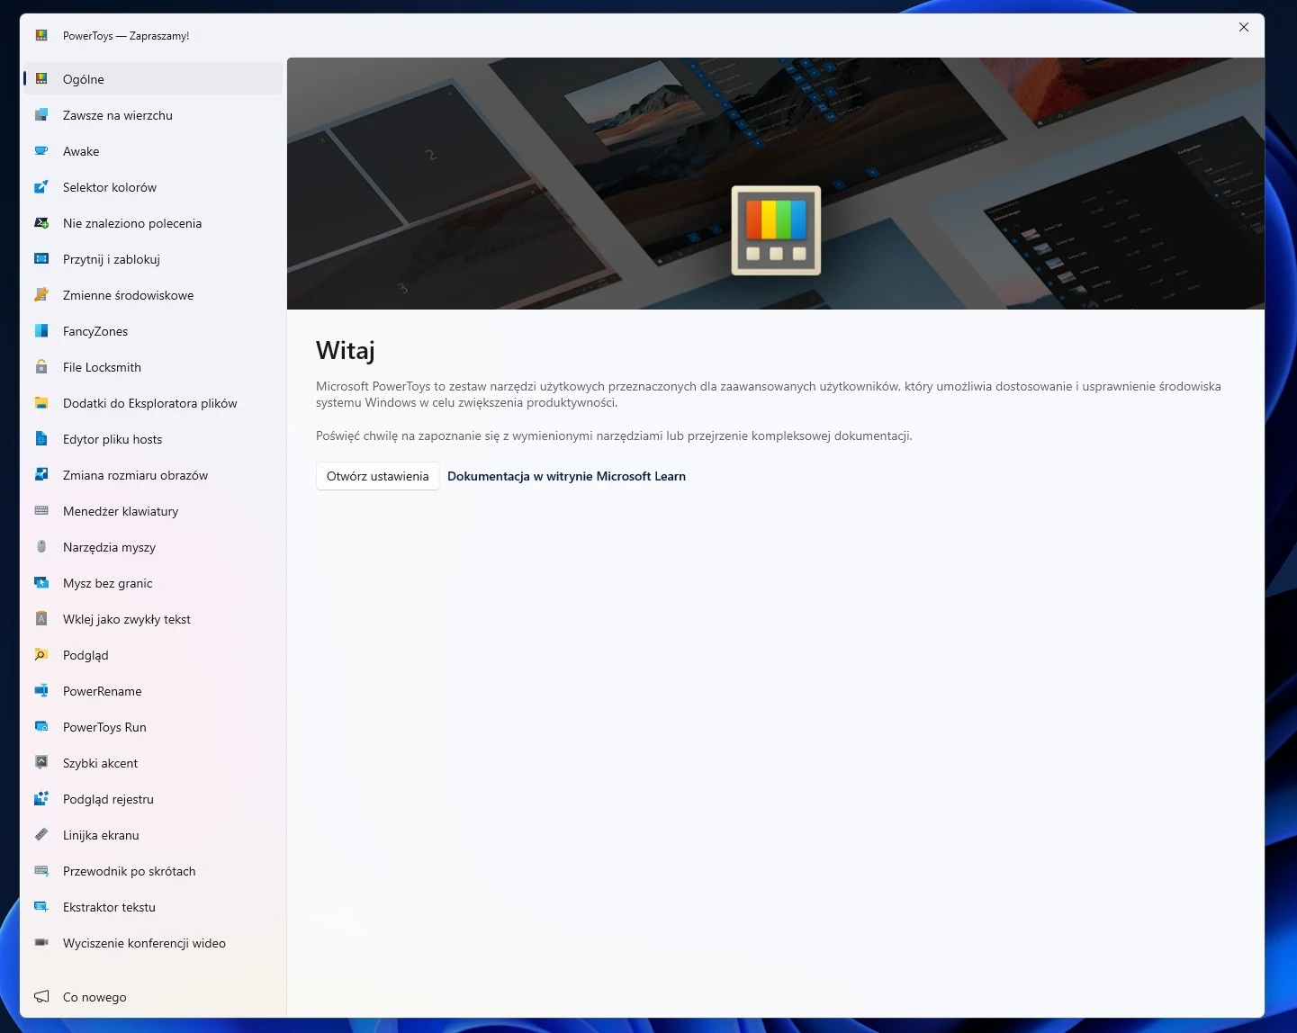
Task: Switch to the Ekstraktor tekstu page
Action: tap(110, 907)
